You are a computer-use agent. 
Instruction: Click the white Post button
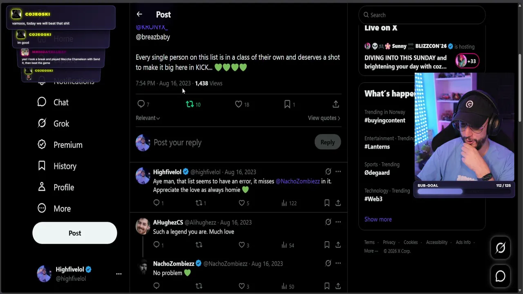coord(75,233)
